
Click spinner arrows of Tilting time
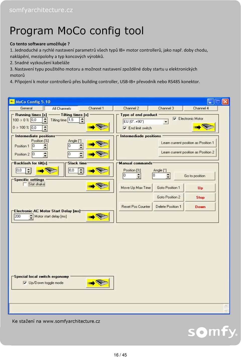point(82,120)
